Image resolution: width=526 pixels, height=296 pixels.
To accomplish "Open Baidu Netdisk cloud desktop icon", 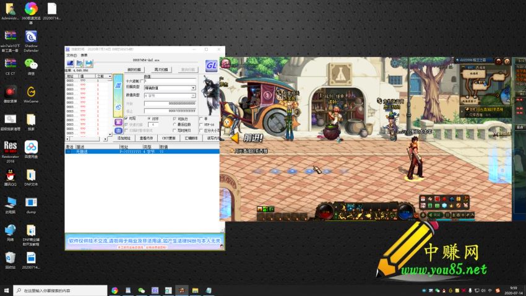I will (x=31, y=149).
